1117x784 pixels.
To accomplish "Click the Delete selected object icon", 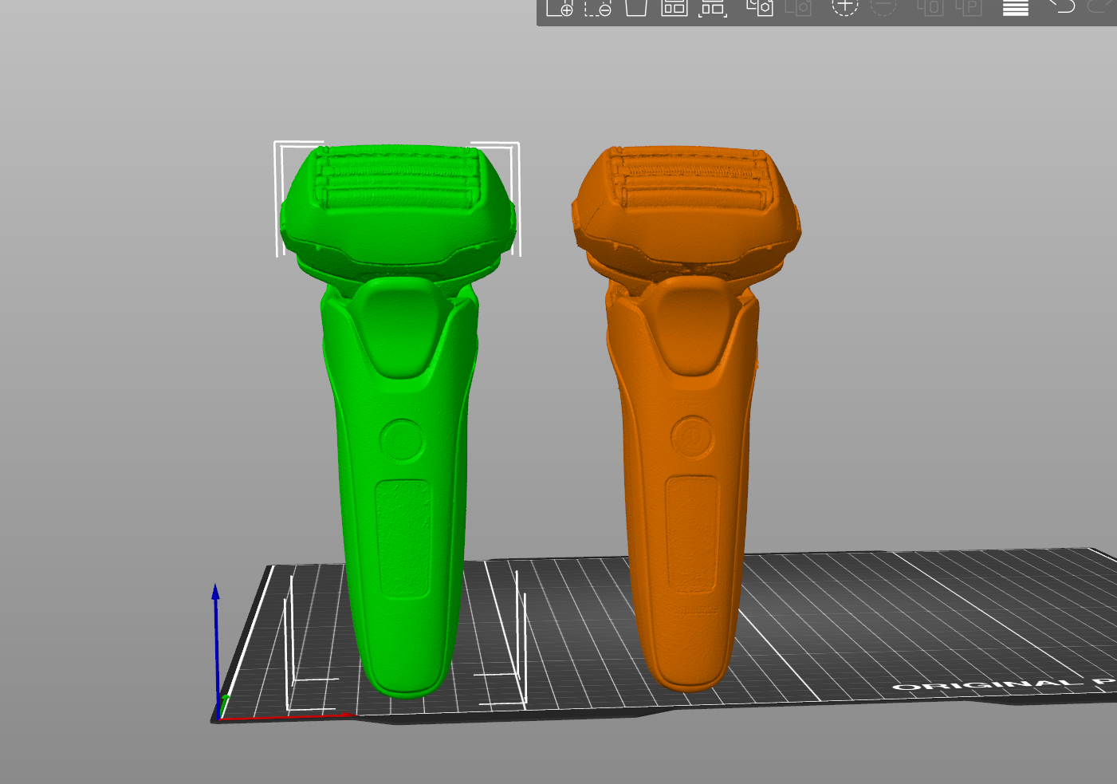I will 597,8.
